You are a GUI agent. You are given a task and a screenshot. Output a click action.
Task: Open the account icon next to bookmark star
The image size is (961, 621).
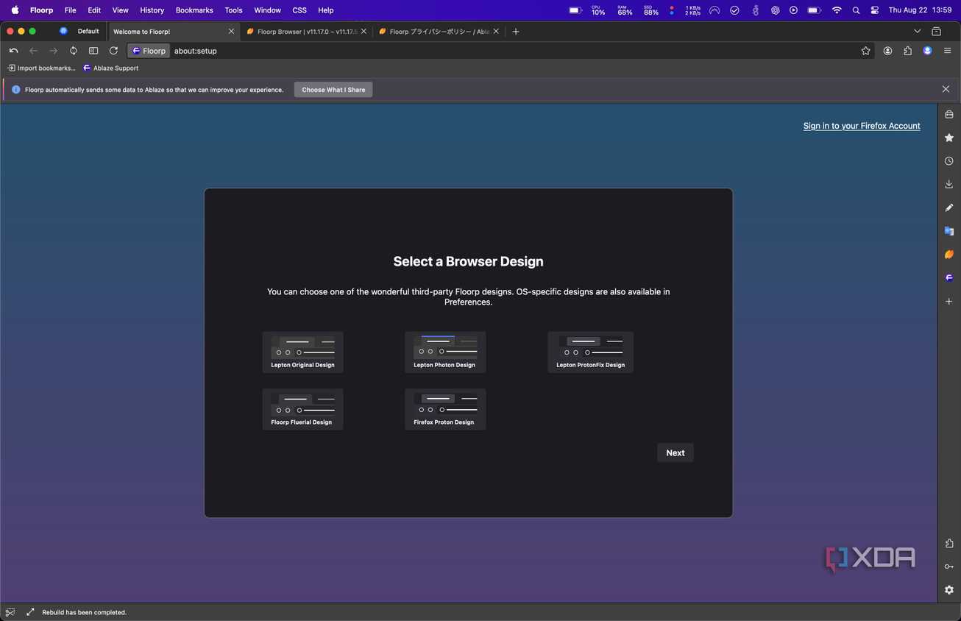[x=888, y=51]
